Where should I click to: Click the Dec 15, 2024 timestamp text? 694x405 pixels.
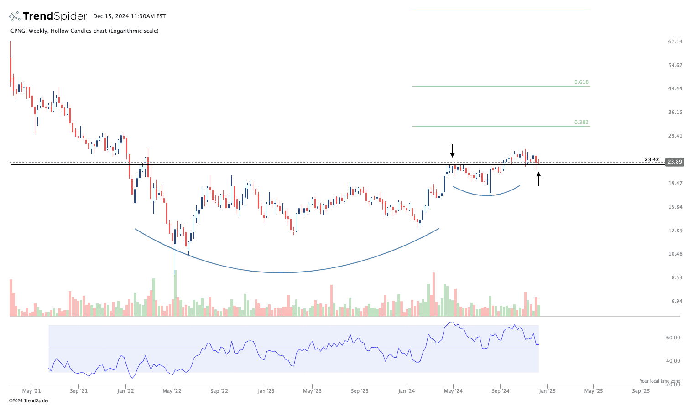coord(129,16)
